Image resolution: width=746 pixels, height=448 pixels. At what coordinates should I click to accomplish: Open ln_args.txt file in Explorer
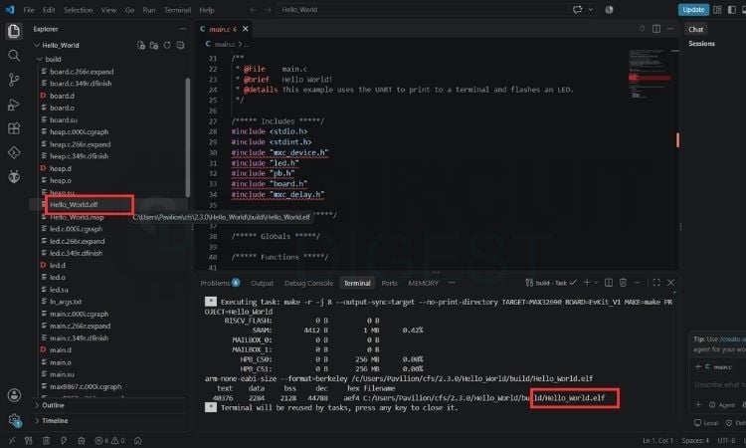coord(66,302)
